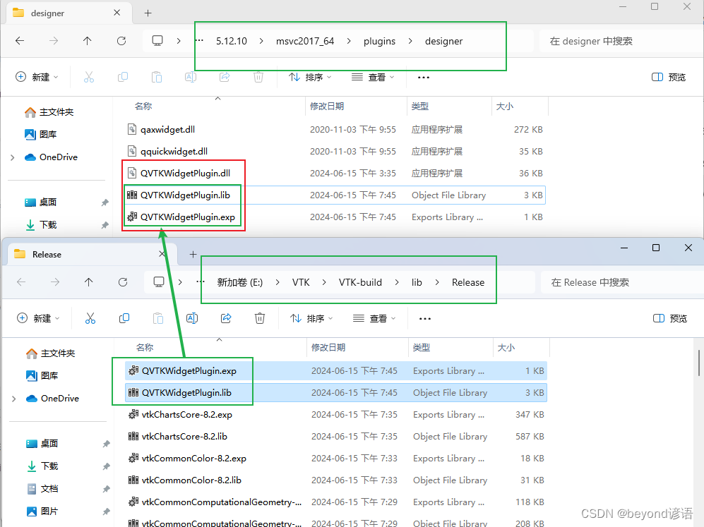Click the Rename icon in the Release window toolbar
Viewport: 704px width, 527px height.
click(192, 318)
